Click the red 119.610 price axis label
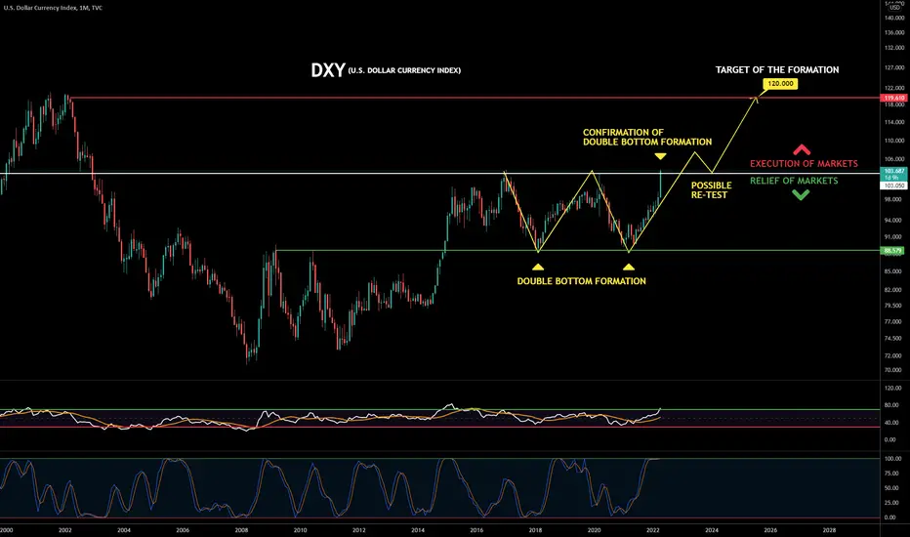Image resolution: width=910 pixels, height=537 pixels. (x=894, y=98)
